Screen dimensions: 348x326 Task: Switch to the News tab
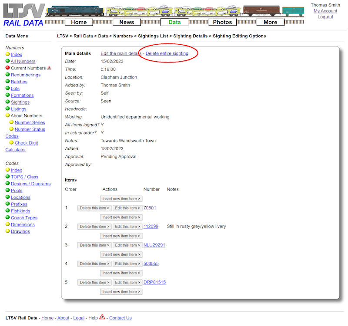(127, 22)
